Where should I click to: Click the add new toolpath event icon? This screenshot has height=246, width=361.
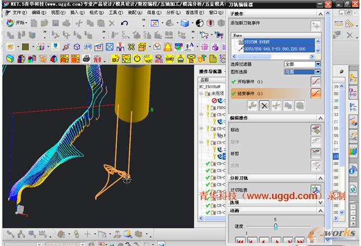click(x=316, y=26)
